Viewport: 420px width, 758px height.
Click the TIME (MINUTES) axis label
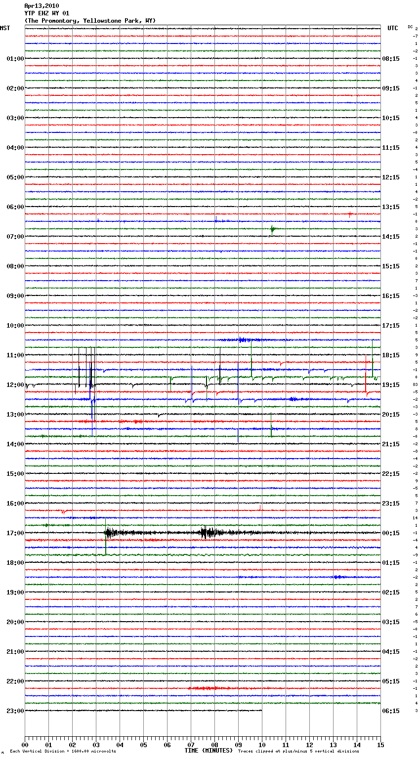click(x=209, y=751)
